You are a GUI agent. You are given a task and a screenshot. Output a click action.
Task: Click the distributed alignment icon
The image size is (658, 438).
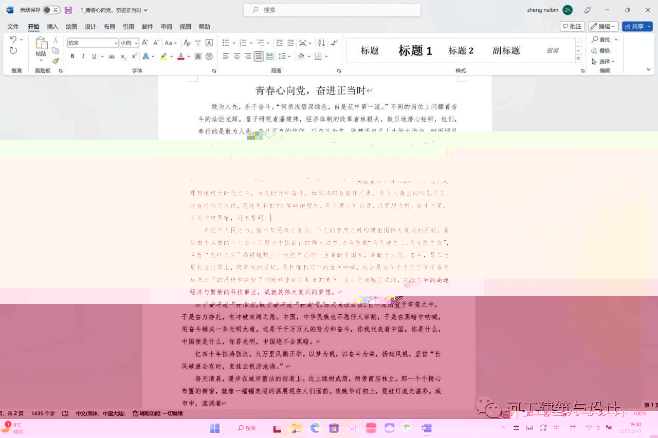click(270, 56)
